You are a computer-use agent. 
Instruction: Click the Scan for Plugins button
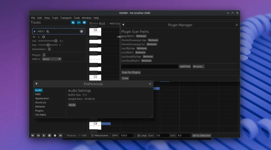click(131, 72)
